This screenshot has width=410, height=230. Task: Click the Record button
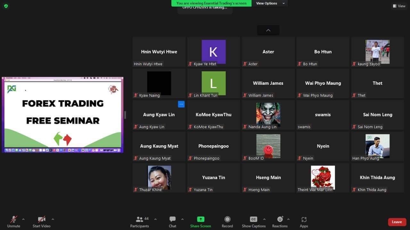[x=227, y=222]
